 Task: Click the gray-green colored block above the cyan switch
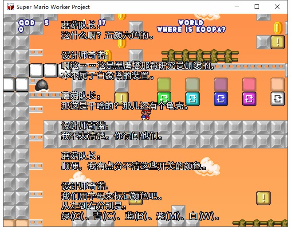point(193,85)
